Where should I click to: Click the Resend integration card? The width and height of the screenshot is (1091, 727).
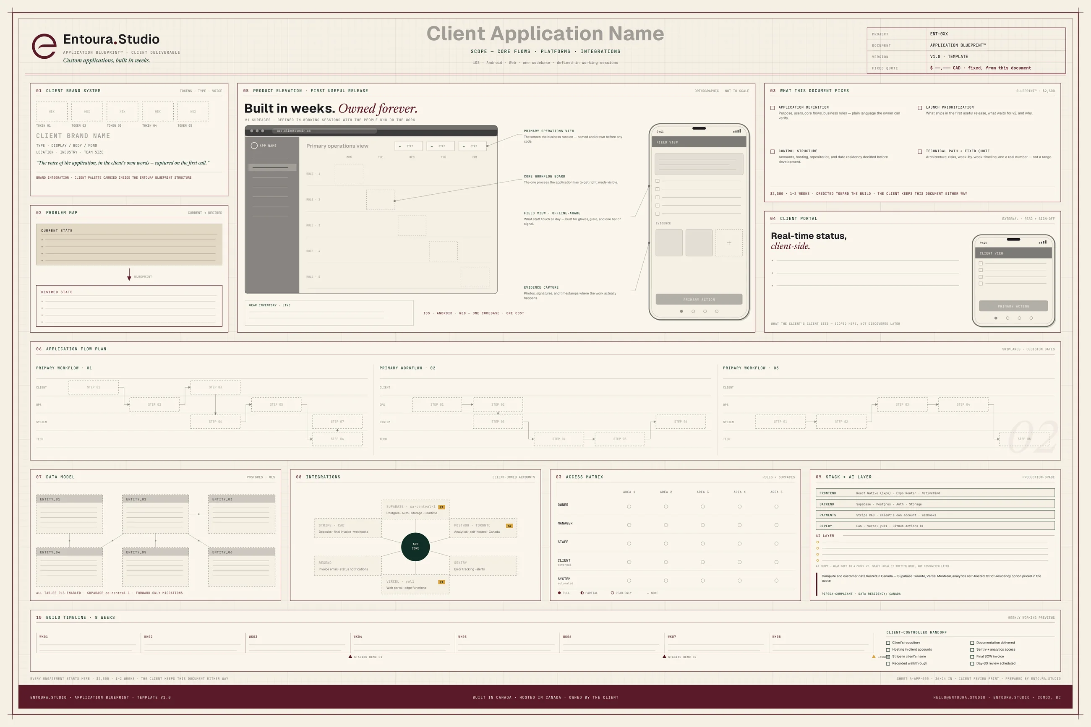point(348,565)
